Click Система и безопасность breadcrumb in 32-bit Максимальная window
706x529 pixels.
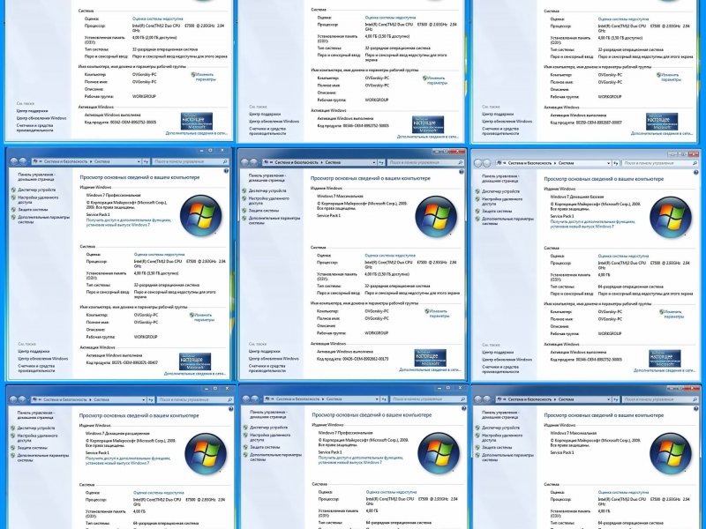coord(297,162)
